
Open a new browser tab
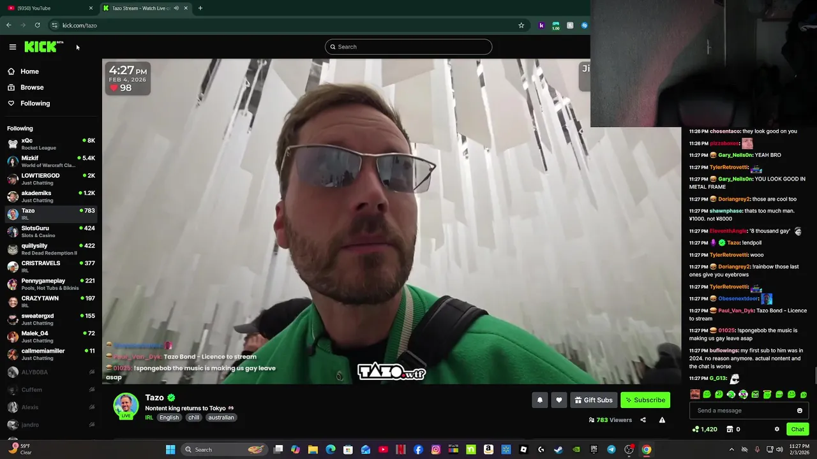click(x=200, y=8)
